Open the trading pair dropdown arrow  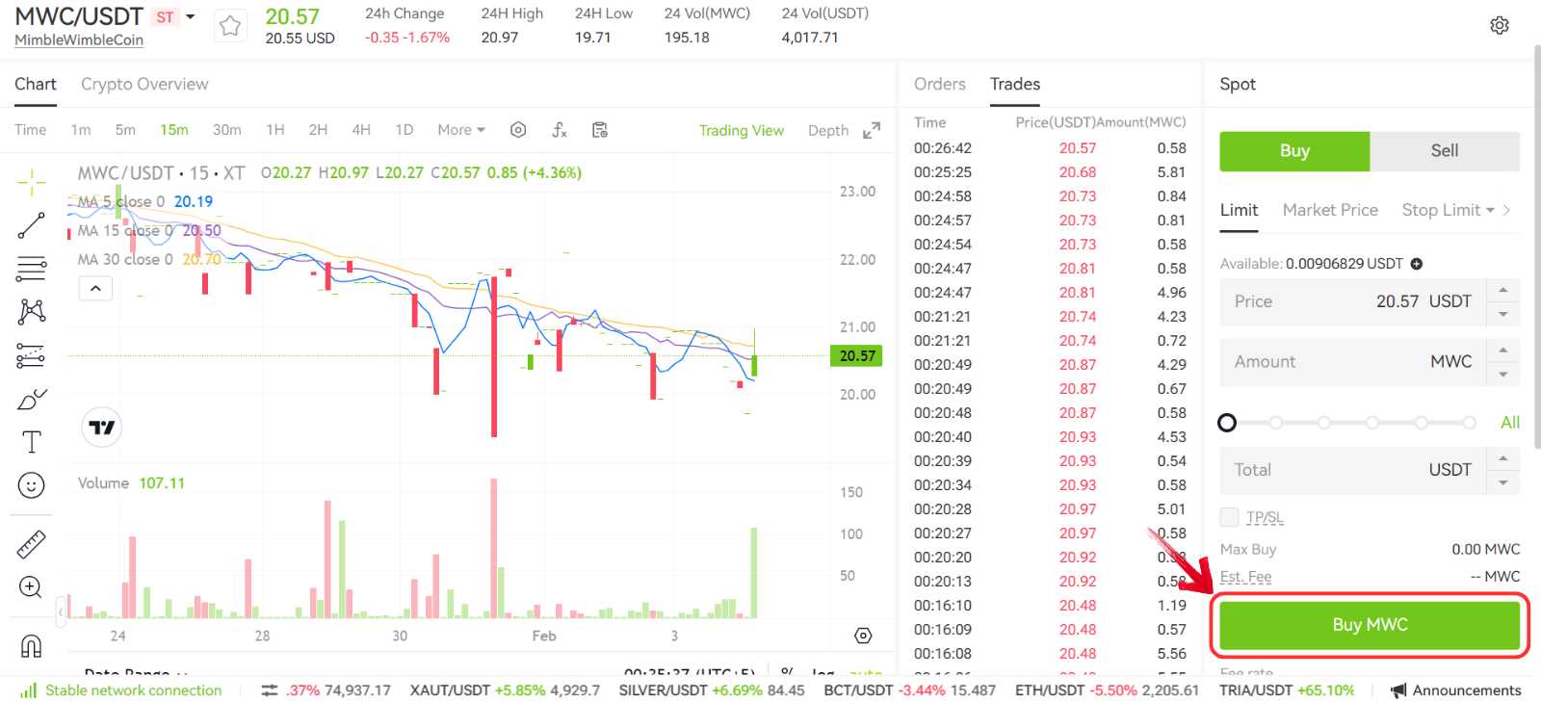tap(191, 16)
